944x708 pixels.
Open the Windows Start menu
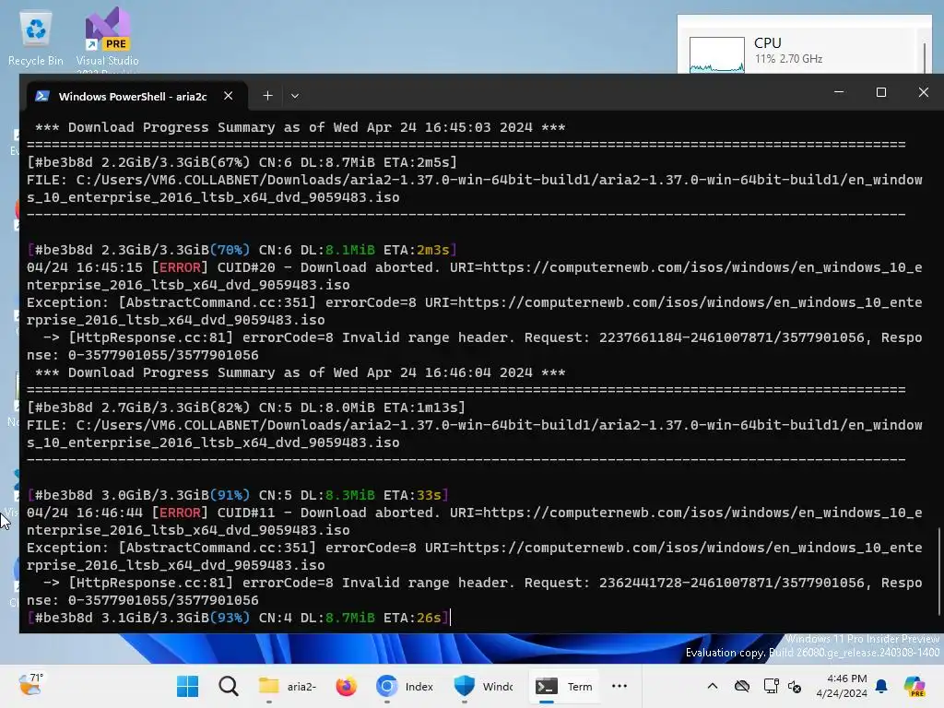(x=188, y=686)
